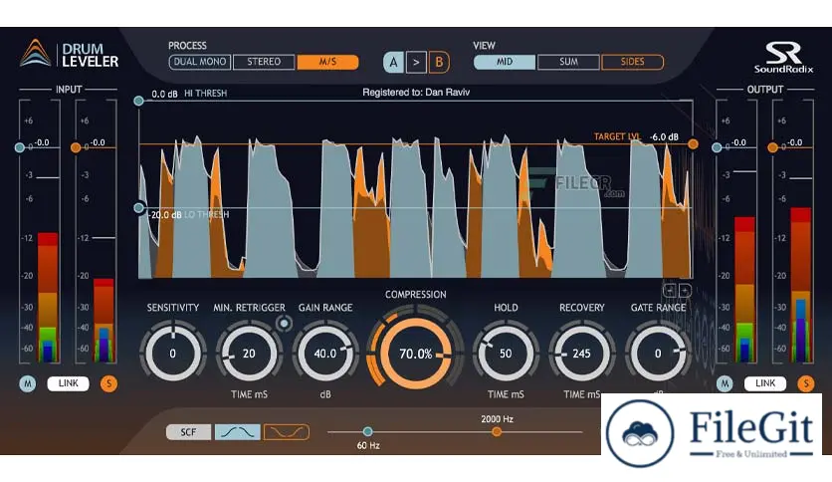Copy A to B with arrow button
This screenshot has height=482, width=832.
(417, 63)
